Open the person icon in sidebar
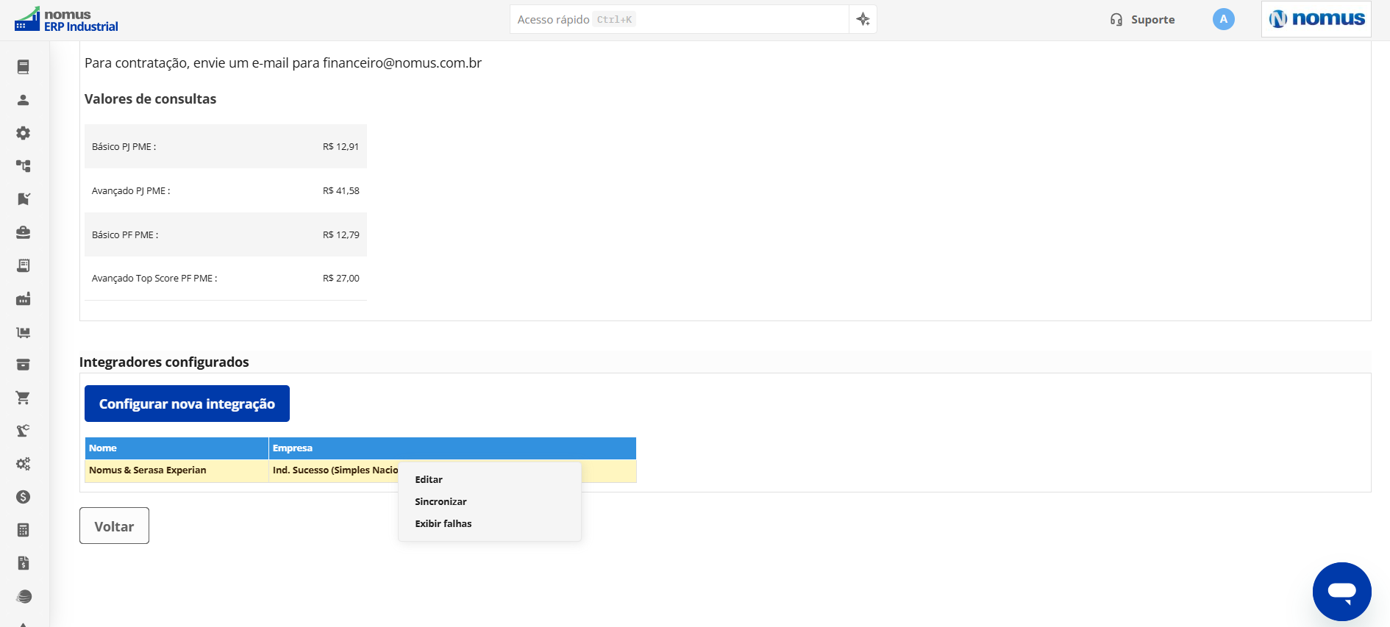 coord(24,100)
